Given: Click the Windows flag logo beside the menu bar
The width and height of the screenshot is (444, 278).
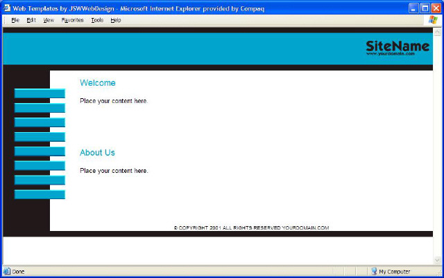Looking at the screenshot, I should pyautogui.click(x=434, y=20).
